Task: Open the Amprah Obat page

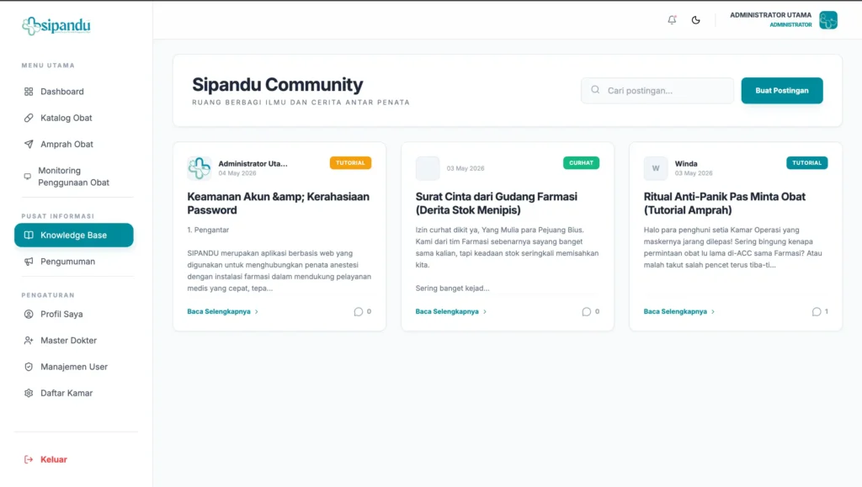Action: click(x=74, y=145)
